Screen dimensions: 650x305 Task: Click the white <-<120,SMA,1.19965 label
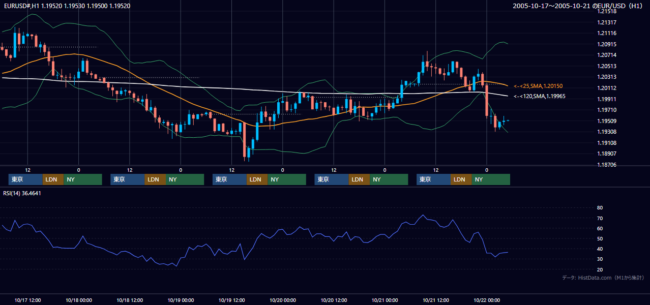click(x=540, y=96)
